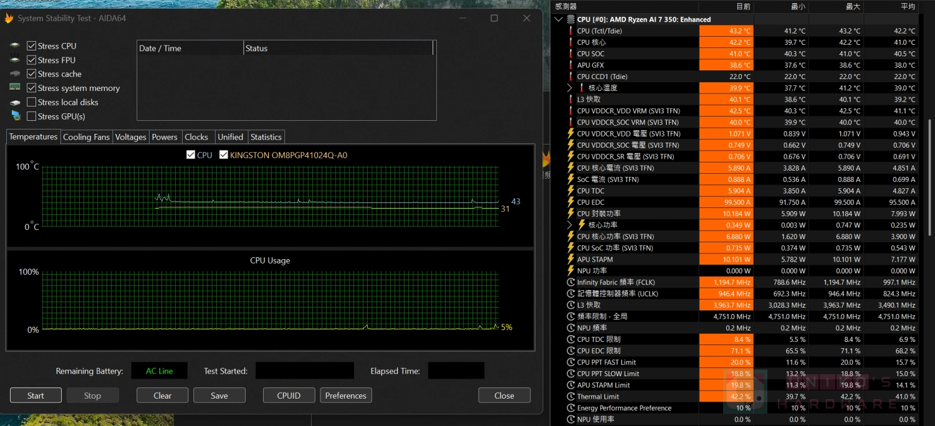Click the Date / Time column header
The width and height of the screenshot is (935, 426).
[x=190, y=48]
